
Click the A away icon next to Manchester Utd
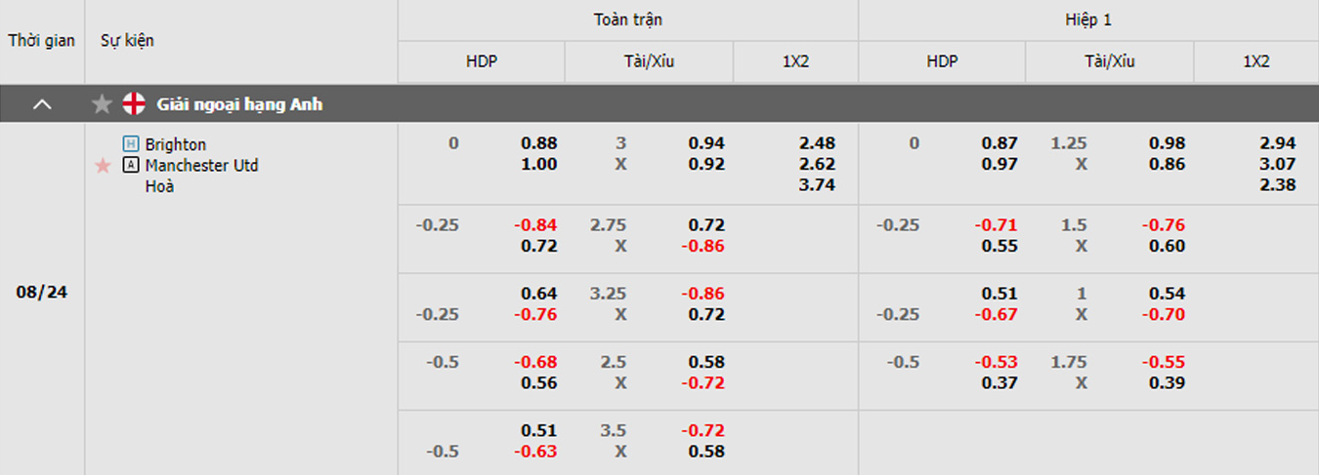coord(131,165)
